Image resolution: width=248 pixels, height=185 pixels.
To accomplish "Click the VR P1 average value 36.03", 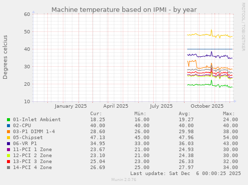I will [x=186, y=144].
